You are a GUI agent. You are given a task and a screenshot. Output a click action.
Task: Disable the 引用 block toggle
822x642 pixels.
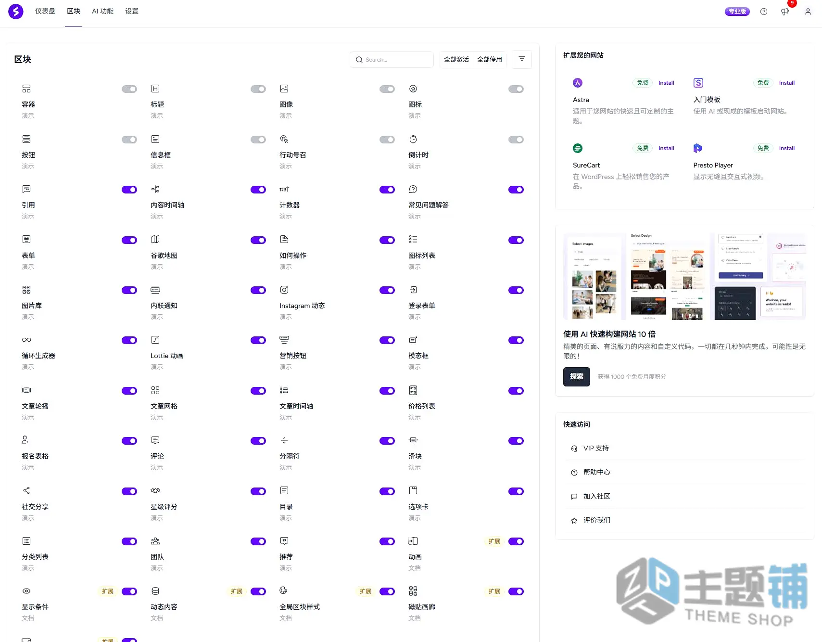[x=129, y=190]
